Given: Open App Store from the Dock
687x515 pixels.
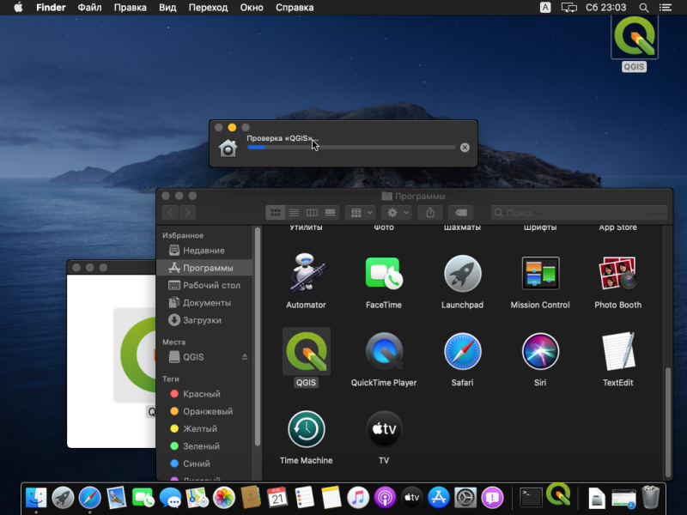Looking at the screenshot, I should (439, 498).
